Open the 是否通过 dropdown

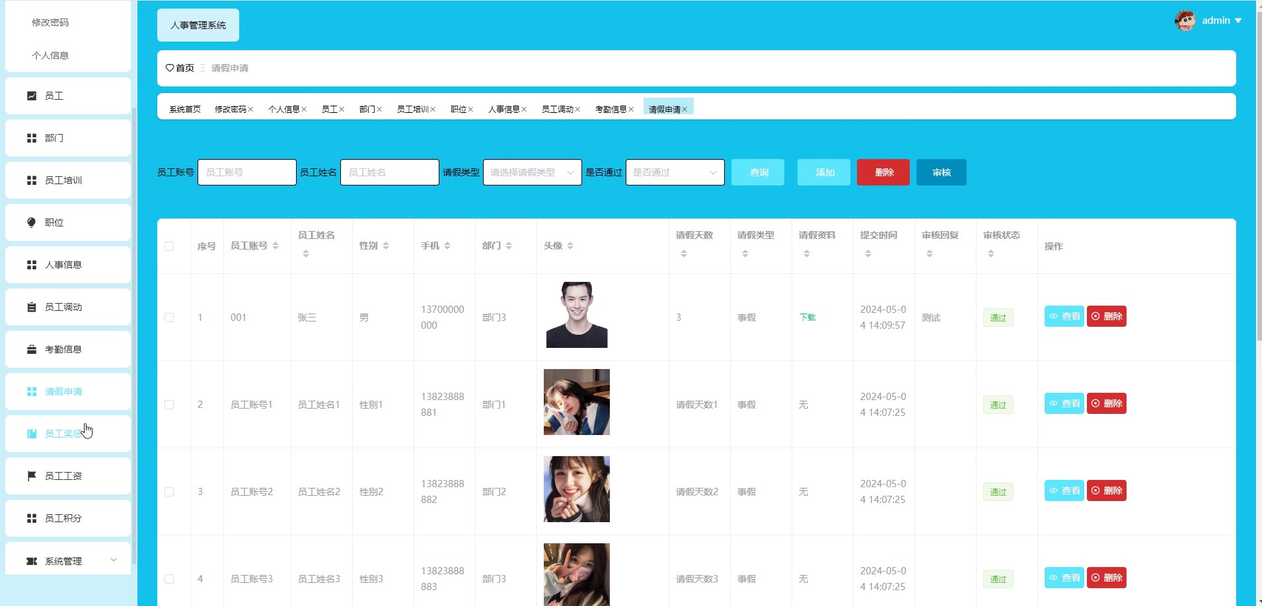coord(675,172)
